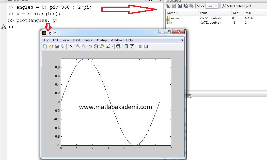The height and width of the screenshot is (160, 267).
Task: Click Open Variable icon in Workspace toolbar
Action: coord(174,6)
